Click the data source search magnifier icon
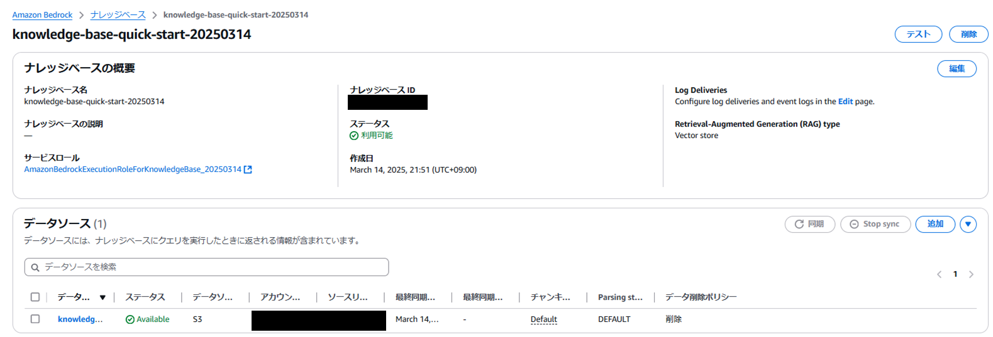993x337 pixels. coord(35,267)
